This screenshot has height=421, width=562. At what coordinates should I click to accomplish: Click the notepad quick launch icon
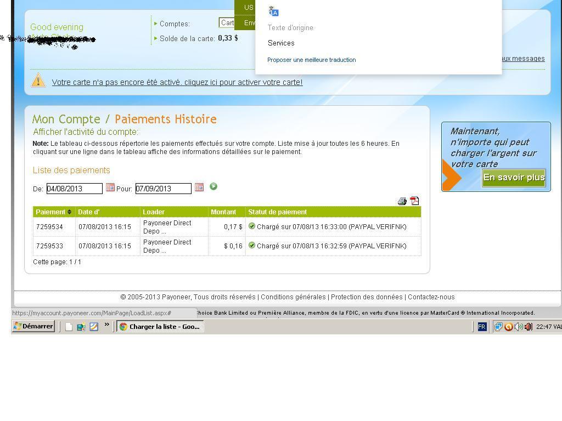click(x=94, y=327)
